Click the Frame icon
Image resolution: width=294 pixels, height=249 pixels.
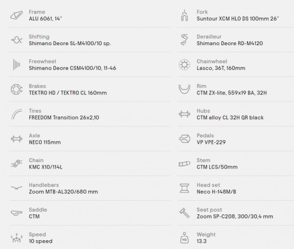coord(16,15)
